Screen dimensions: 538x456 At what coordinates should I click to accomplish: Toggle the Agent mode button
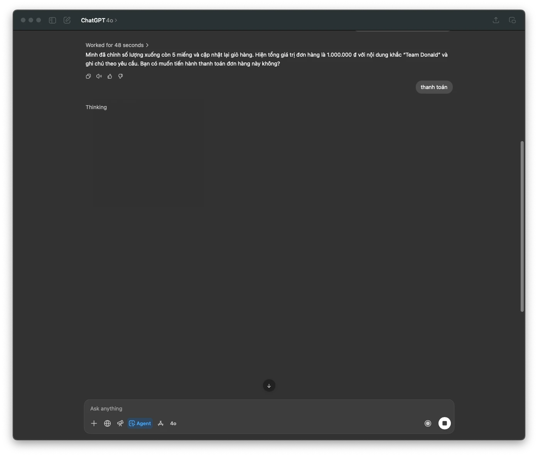tap(140, 423)
